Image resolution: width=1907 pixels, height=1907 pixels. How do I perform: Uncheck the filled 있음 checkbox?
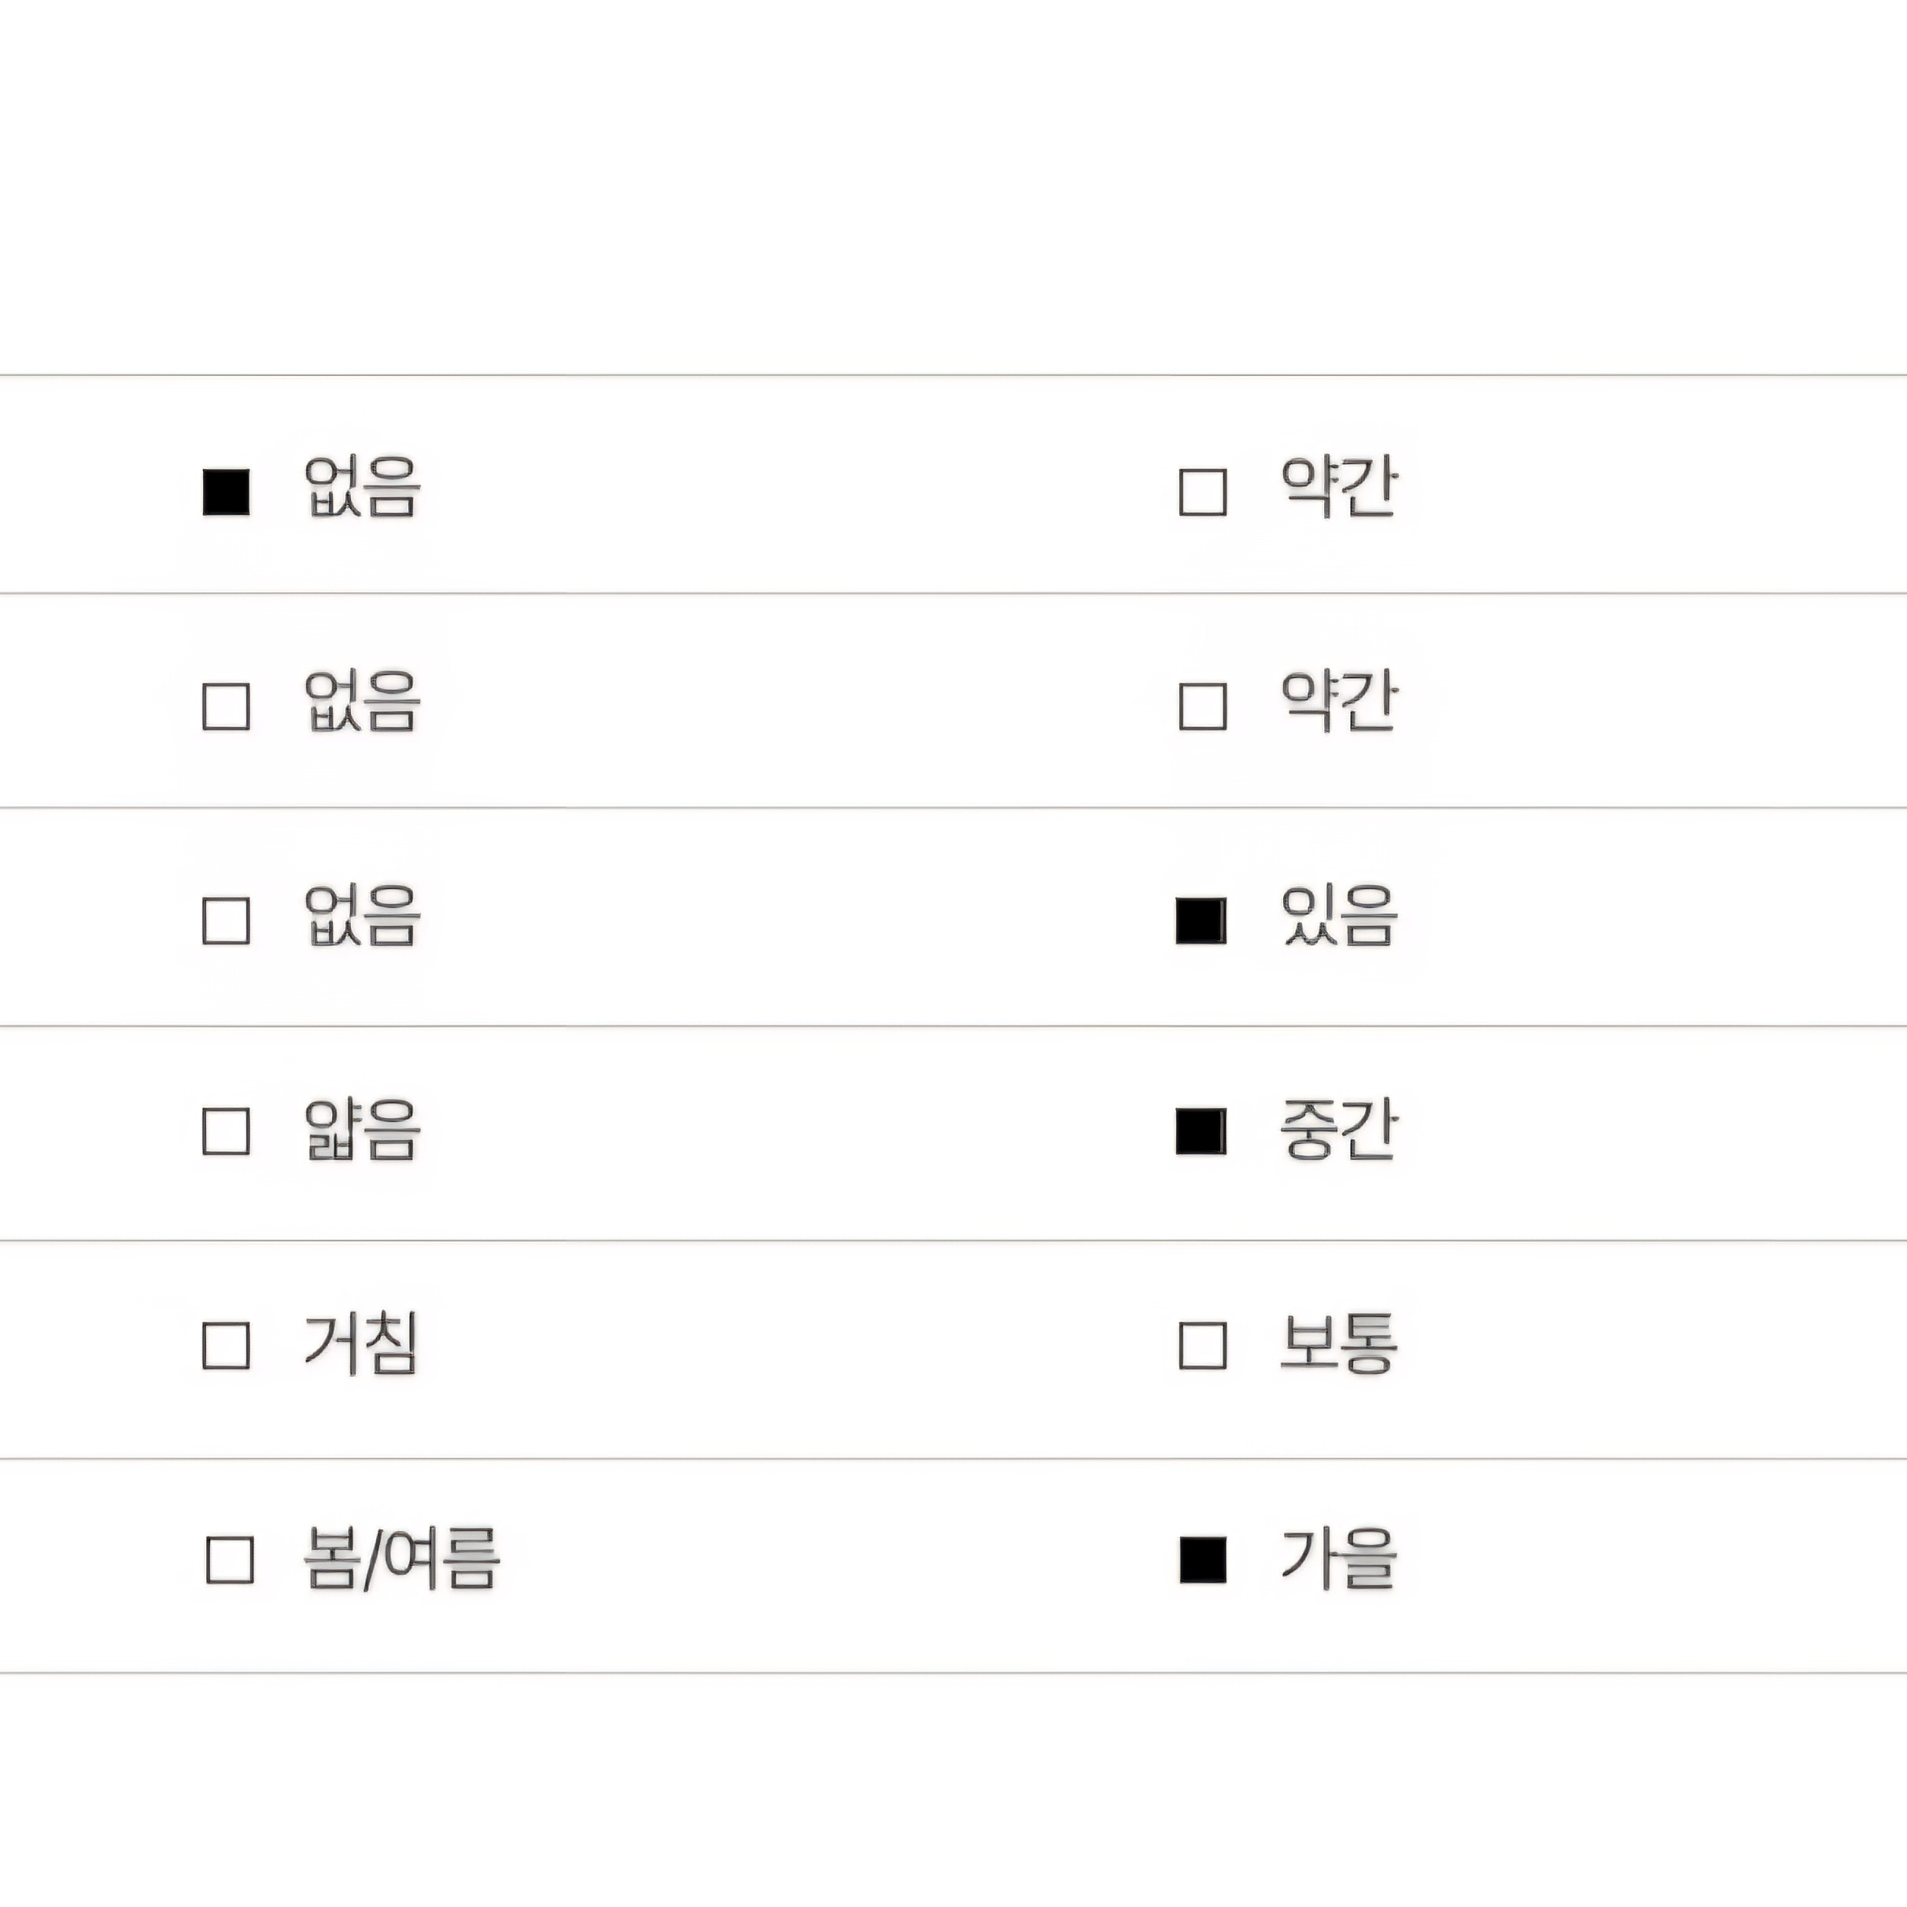coord(1201,920)
